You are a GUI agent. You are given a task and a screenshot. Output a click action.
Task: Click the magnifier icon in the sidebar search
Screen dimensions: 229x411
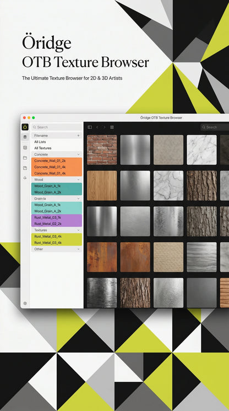click(x=34, y=127)
